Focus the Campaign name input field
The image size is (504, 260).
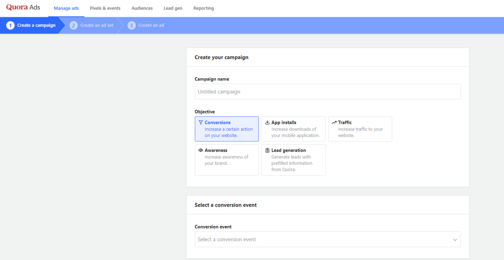point(328,92)
